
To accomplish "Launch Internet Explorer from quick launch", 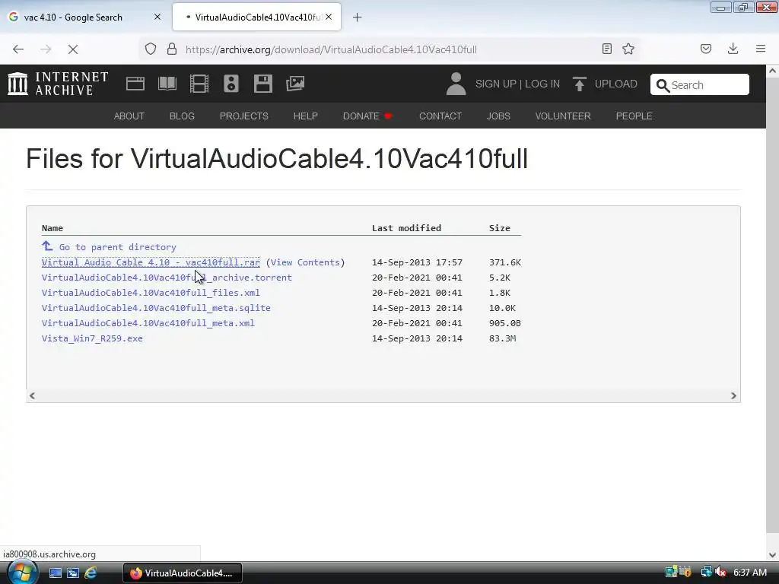I will (91, 573).
